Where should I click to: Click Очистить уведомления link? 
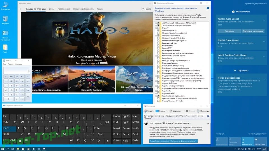[x=257, y=134]
